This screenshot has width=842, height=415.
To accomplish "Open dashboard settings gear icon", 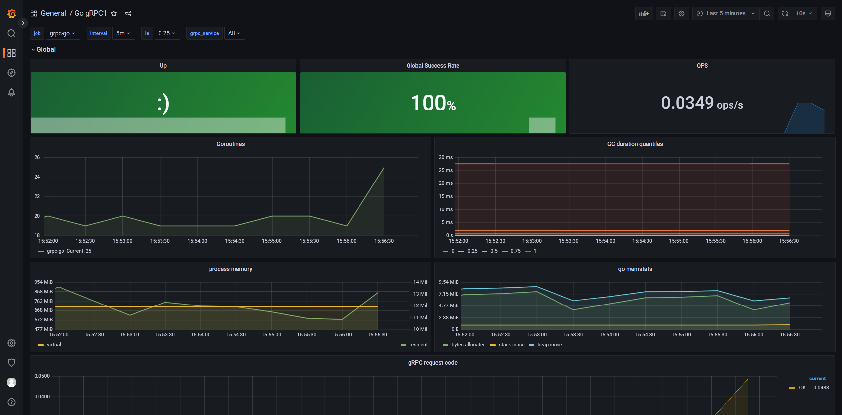I will [x=681, y=13].
